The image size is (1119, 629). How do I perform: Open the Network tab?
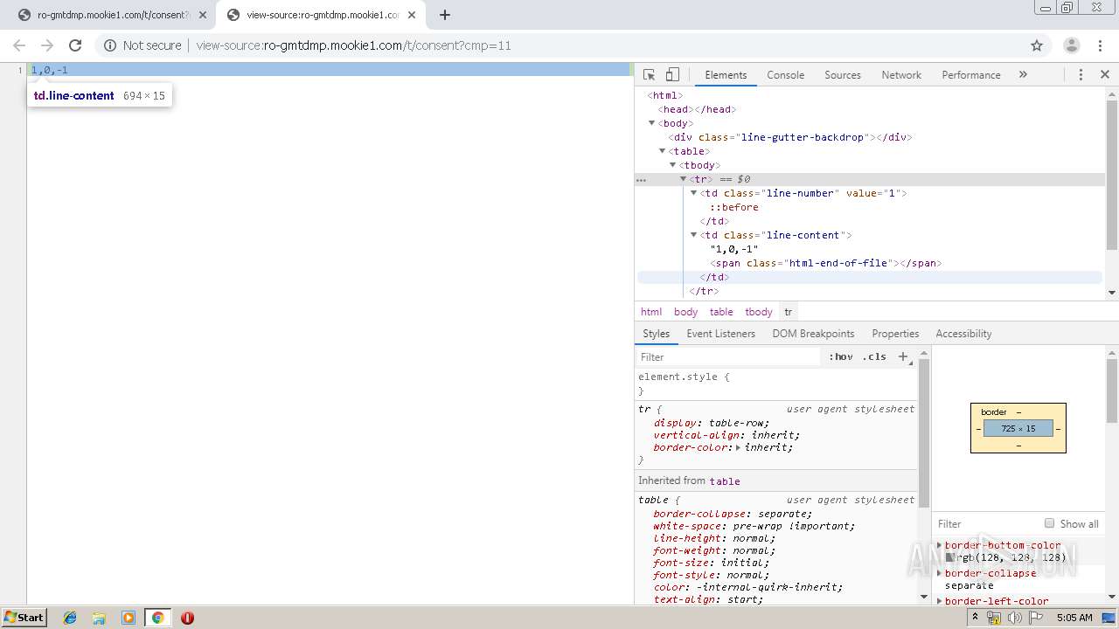(901, 75)
